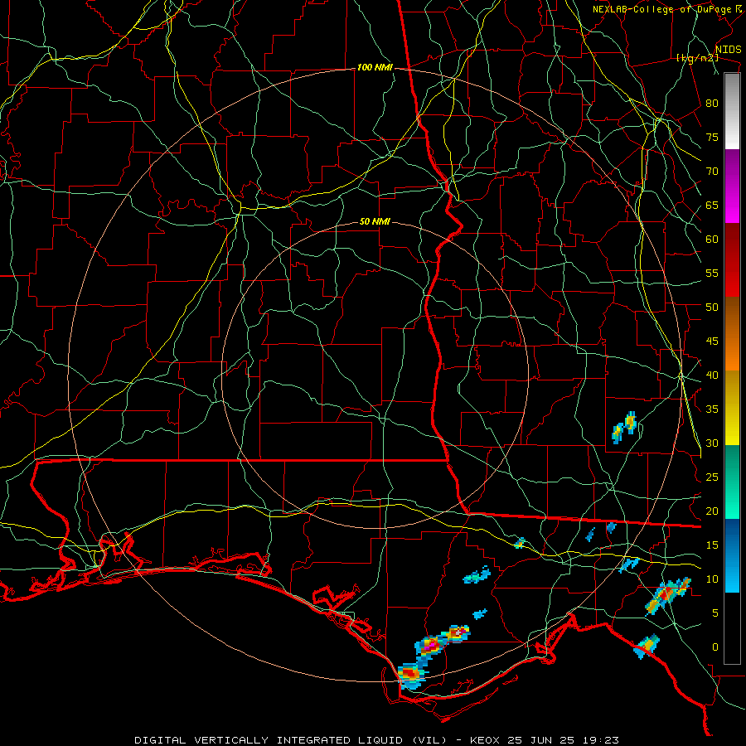This screenshot has height=746, width=746.
Task: Select the 65 value on the VIL scale
Action: [x=712, y=206]
